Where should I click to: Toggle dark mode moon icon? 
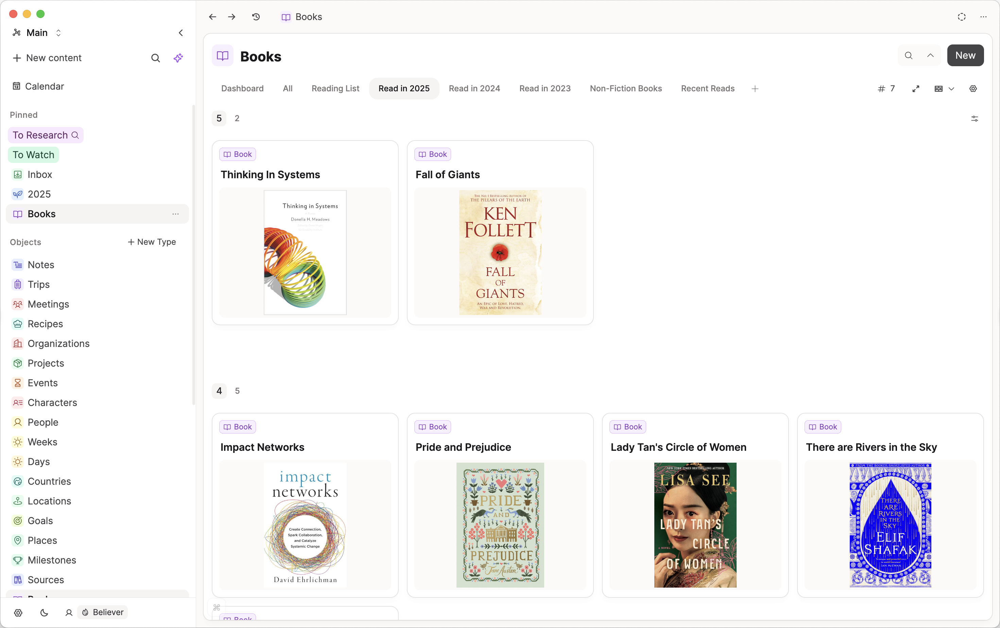(x=44, y=612)
